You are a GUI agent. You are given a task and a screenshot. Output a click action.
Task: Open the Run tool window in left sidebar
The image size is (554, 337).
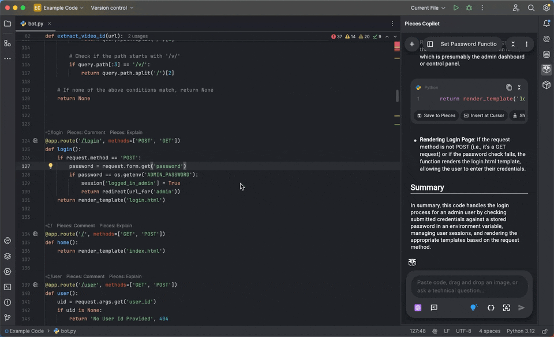pos(8,272)
